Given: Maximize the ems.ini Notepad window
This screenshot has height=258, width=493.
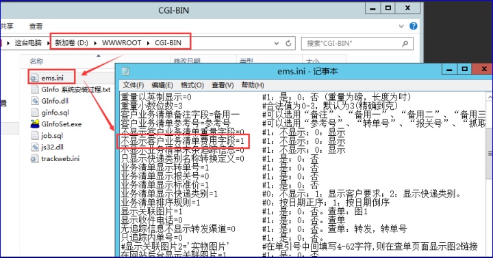Looking at the screenshot, I should (464, 70).
